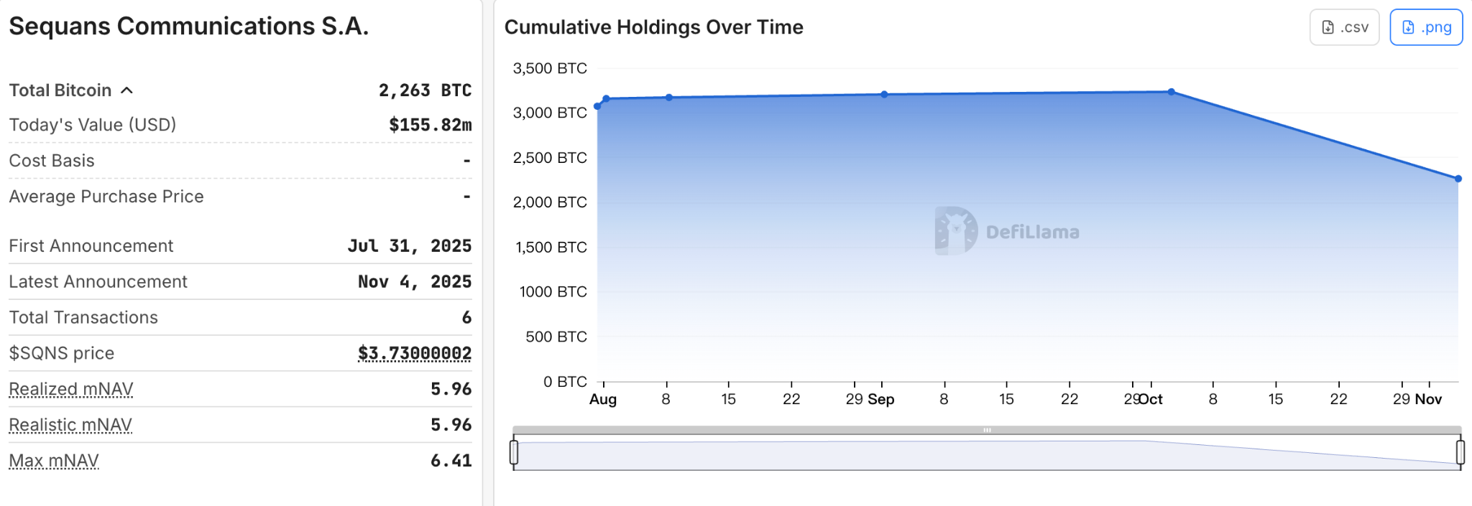
Task: Click the peak data point near October
Action: 1172,92
